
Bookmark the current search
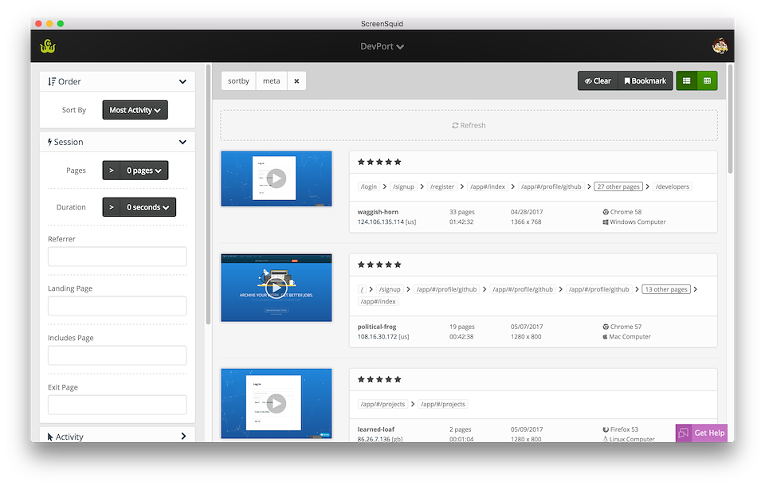[645, 80]
